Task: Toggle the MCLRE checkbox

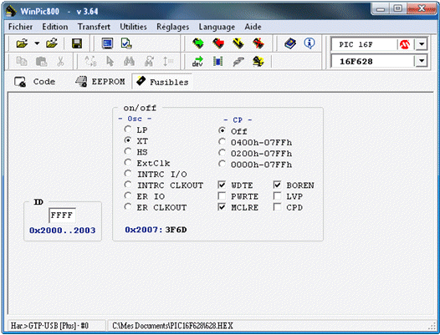Action: 222,207
